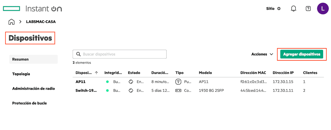Screen dimensions: 331x130
Task: Click the Sitio gear settings icon
Action: [x=279, y=9]
